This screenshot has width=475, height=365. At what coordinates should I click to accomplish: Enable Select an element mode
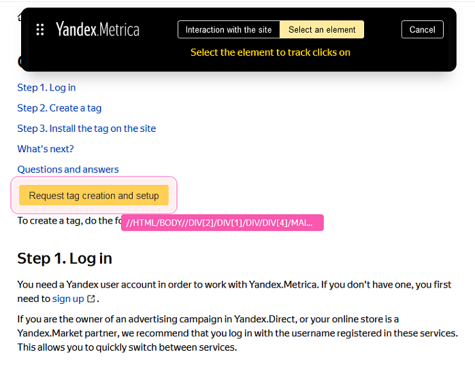[x=322, y=29]
